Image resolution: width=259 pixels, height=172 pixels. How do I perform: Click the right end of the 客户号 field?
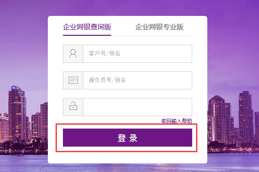click(185, 54)
